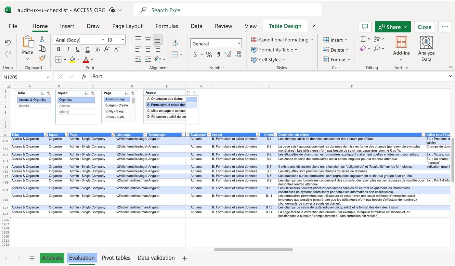This screenshot has height=266, width=455.
Task: Click the Close button near Share
Action: coord(424,27)
